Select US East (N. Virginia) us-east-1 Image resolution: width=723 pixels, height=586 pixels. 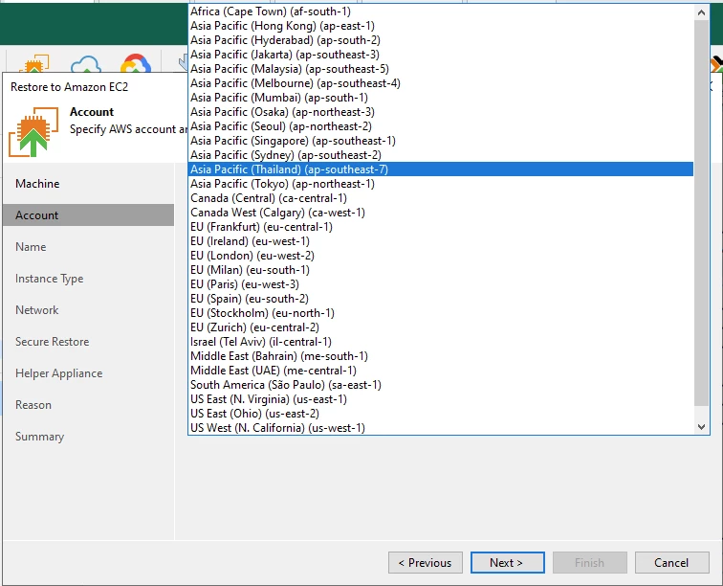(441, 399)
